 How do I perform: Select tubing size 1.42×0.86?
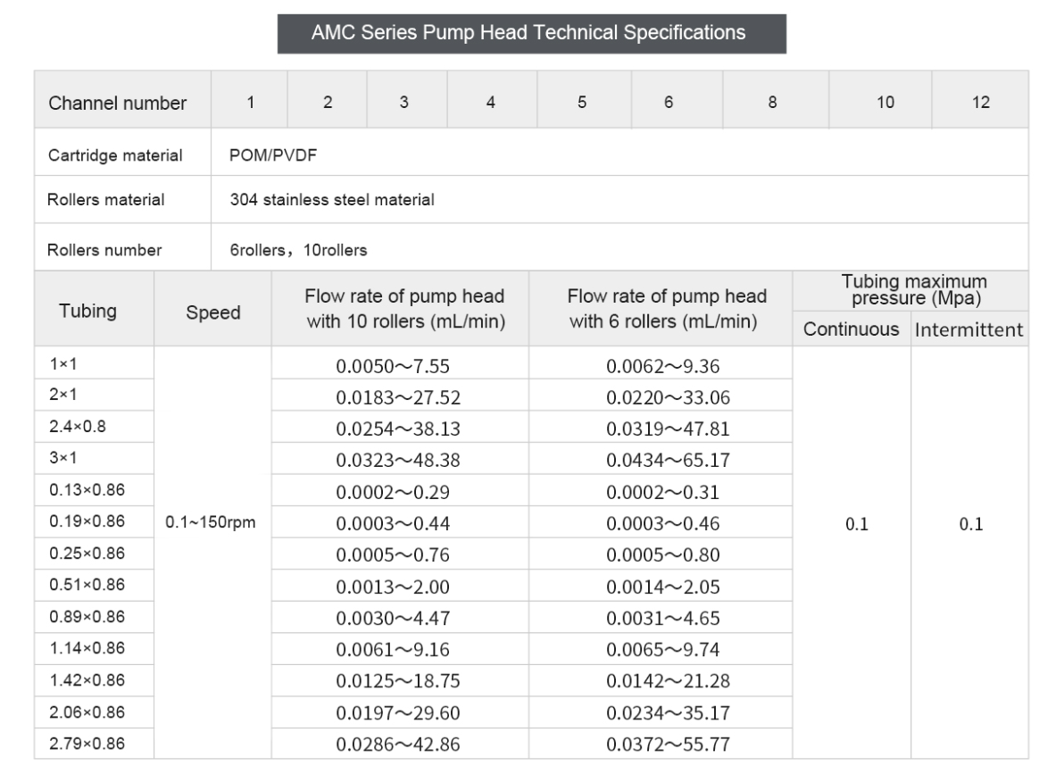(87, 680)
